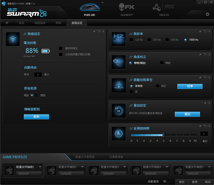The image size is (214, 185).
Task: Click the 配對 pairing button
Action: coord(36,117)
